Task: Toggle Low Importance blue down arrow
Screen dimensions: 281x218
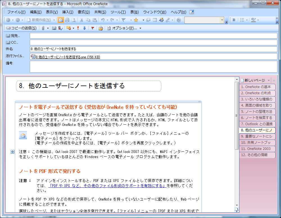Action: (x=84, y=28)
